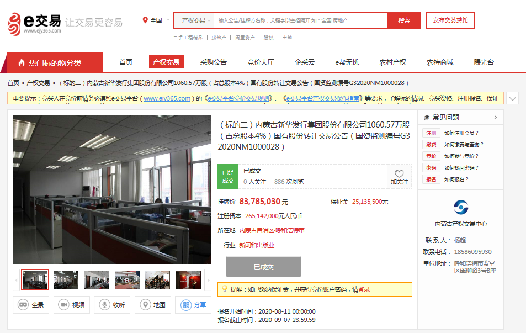
Task: Click the 密码 tag badge
Action: (x=431, y=168)
